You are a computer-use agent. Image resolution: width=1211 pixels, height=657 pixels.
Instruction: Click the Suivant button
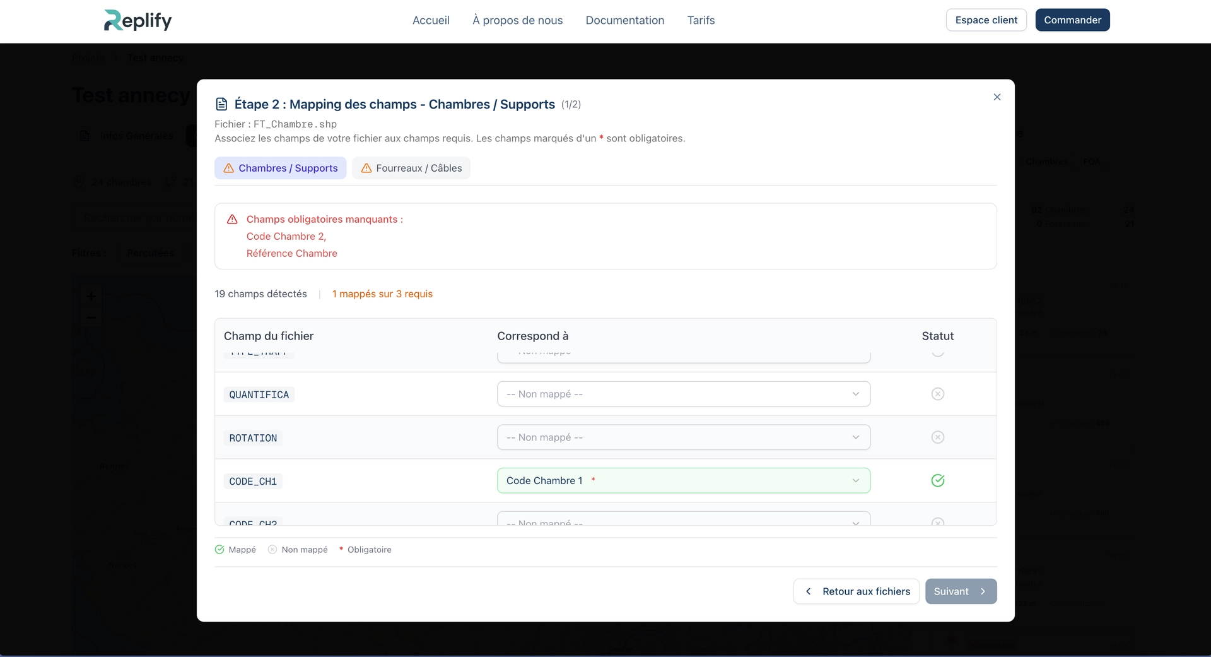coord(960,591)
